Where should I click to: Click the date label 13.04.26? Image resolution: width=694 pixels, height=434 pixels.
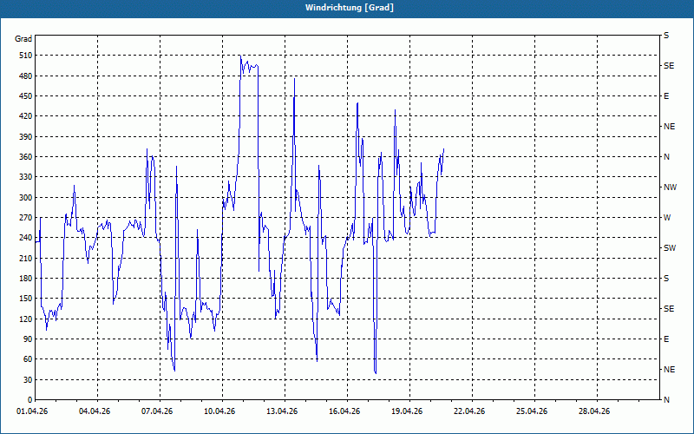pyautogui.click(x=282, y=411)
